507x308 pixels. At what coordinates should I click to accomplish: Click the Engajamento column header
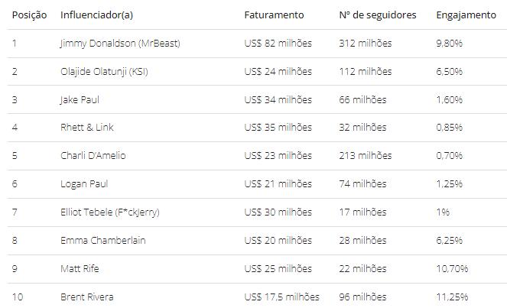pos(466,15)
